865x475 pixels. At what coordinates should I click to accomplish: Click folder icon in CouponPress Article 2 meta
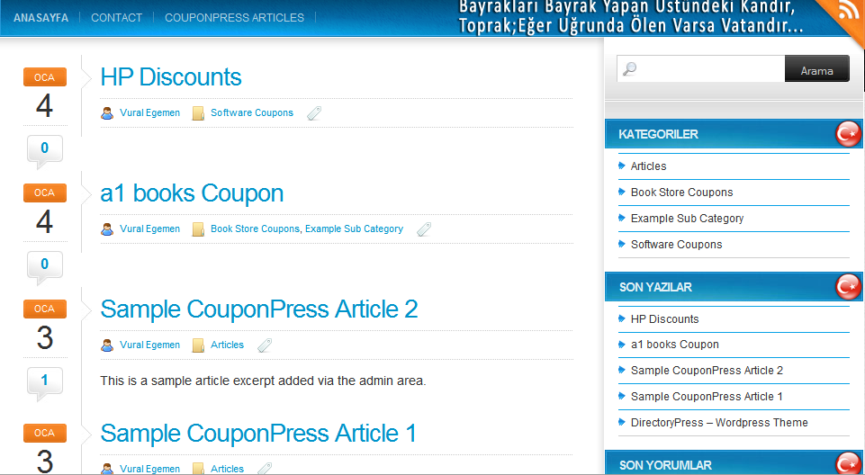tap(198, 345)
